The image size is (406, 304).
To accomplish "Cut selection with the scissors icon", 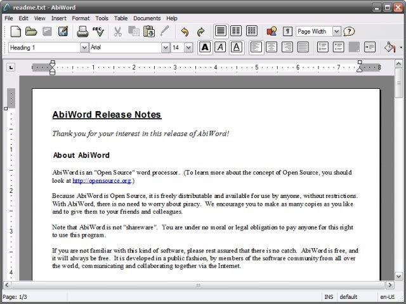I will (118, 32).
